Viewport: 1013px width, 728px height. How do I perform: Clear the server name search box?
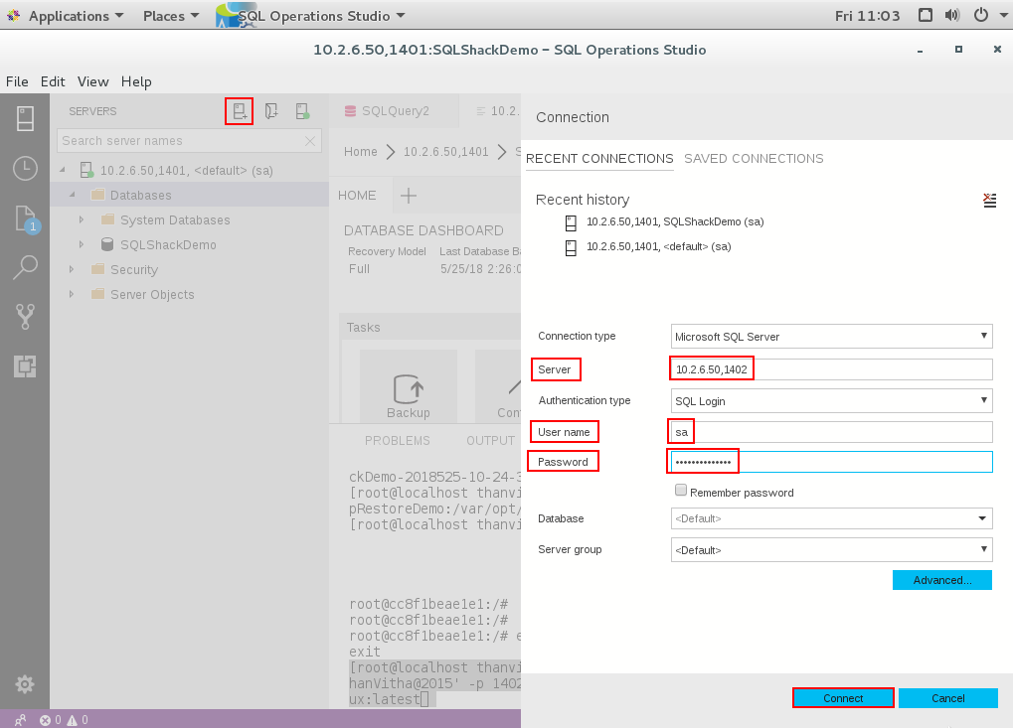(x=310, y=141)
